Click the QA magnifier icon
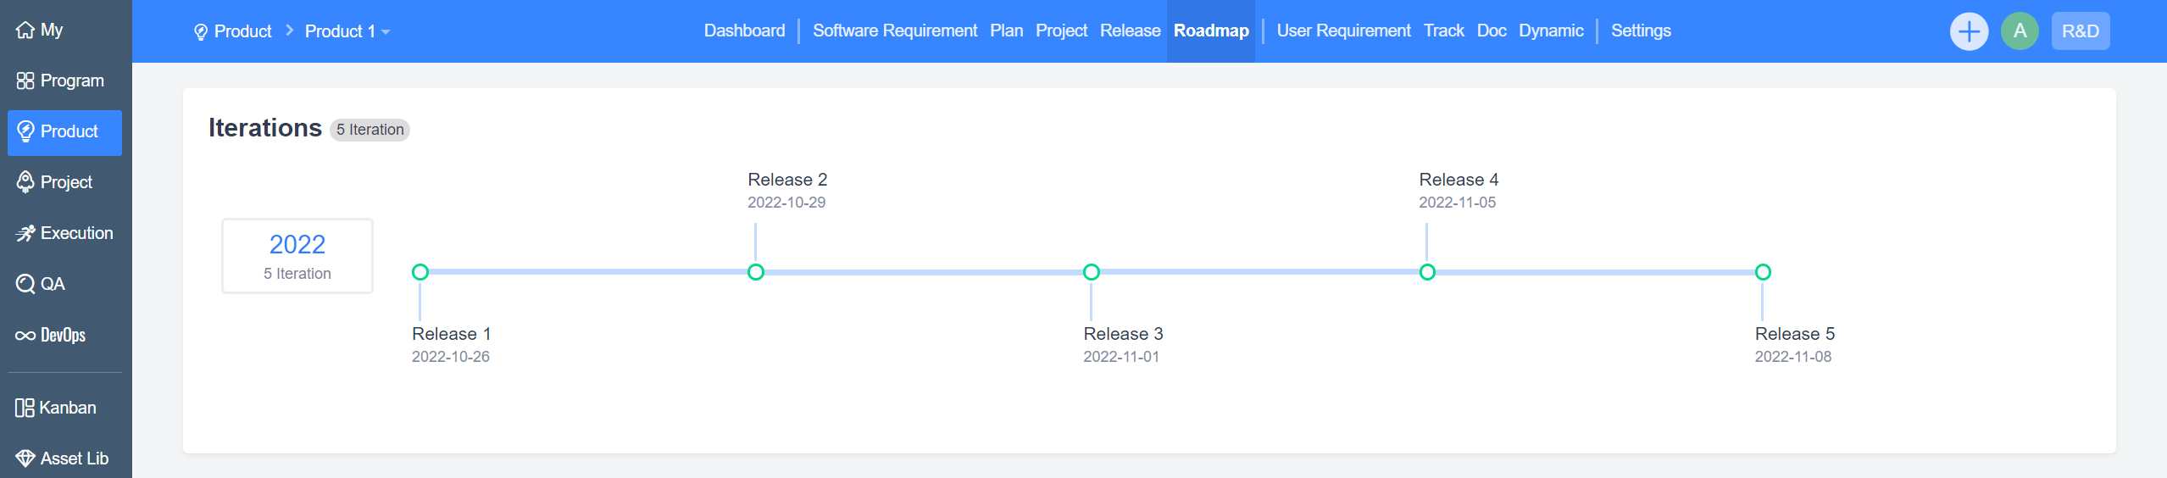 click(x=25, y=284)
